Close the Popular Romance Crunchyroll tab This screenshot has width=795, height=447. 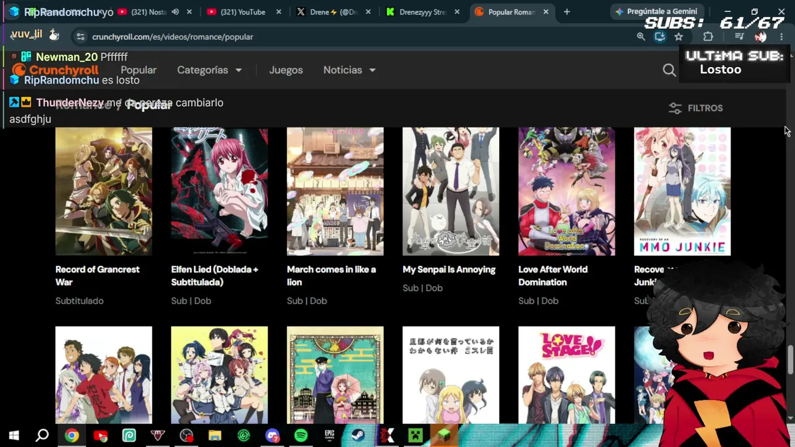[x=546, y=12]
